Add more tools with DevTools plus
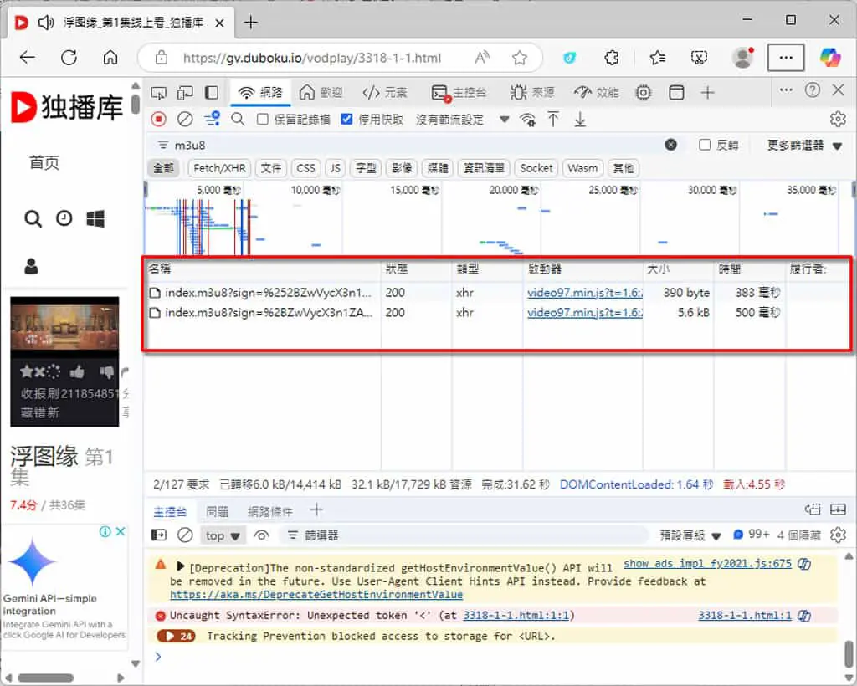857x686 pixels. 707,93
